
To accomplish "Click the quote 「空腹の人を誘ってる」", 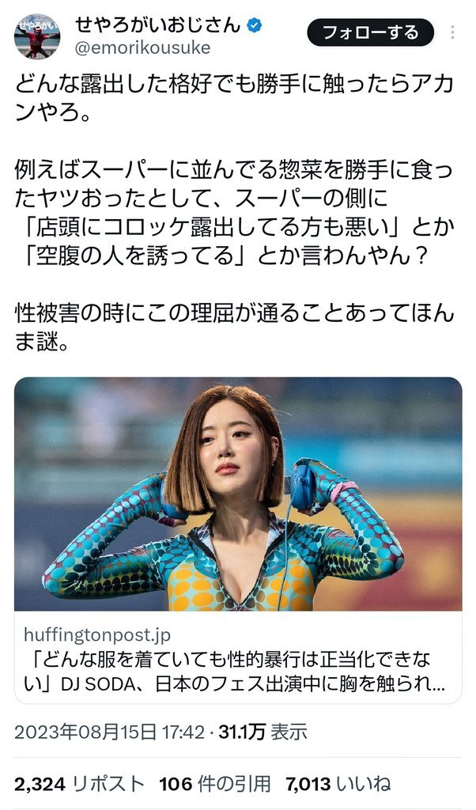I will point(136,255).
